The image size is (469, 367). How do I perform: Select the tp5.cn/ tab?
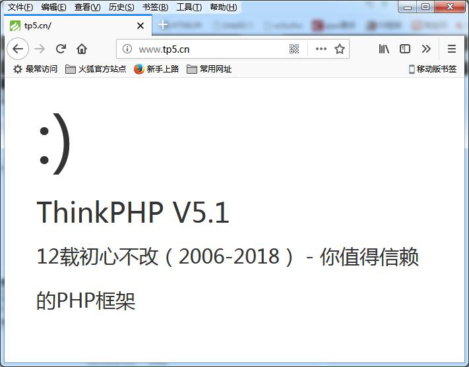78,26
